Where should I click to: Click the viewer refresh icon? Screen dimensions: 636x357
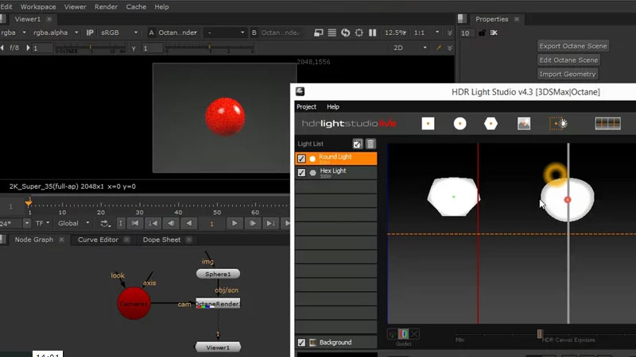point(345,33)
